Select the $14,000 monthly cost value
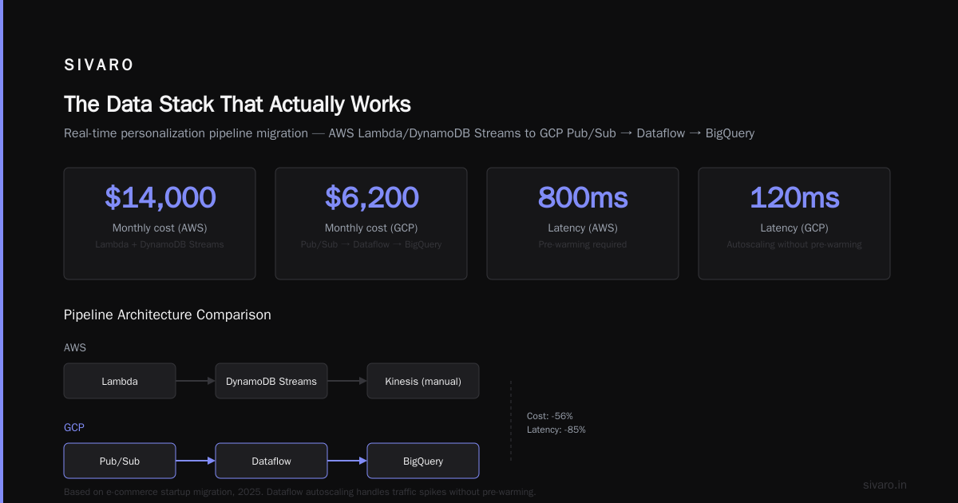This screenshot has height=503, width=958. click(160, 198)
